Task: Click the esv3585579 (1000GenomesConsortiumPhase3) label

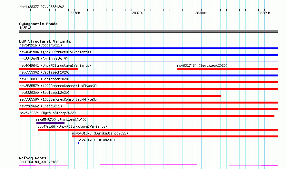Action: point(58,86)
